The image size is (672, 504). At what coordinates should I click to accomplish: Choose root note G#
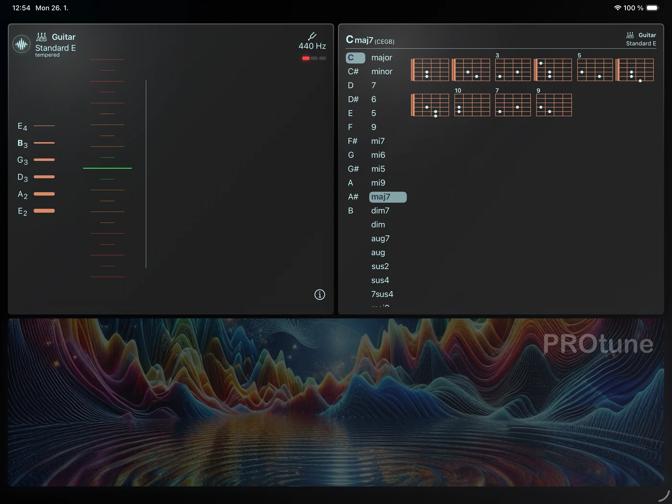353,169
